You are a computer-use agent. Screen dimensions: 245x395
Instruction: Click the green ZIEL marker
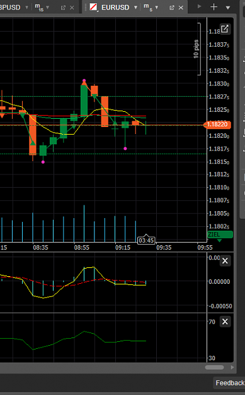tap(220, 234)
